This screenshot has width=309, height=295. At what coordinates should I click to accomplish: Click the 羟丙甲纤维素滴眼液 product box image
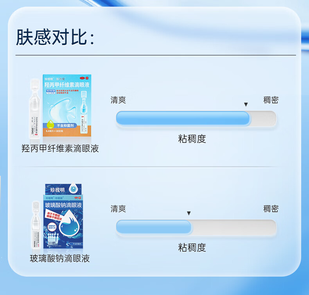(67, 105)
